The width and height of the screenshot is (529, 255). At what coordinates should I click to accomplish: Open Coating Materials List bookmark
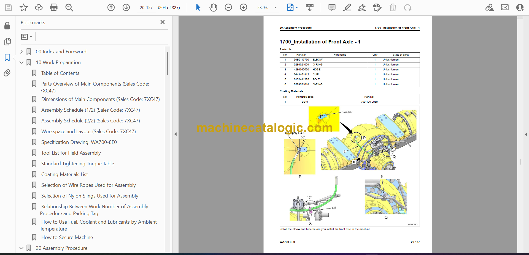pos(64,174)
